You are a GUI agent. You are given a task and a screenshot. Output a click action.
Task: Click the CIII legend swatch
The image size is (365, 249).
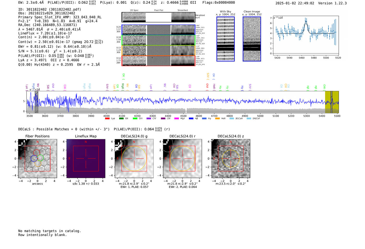tap(163, 119)
